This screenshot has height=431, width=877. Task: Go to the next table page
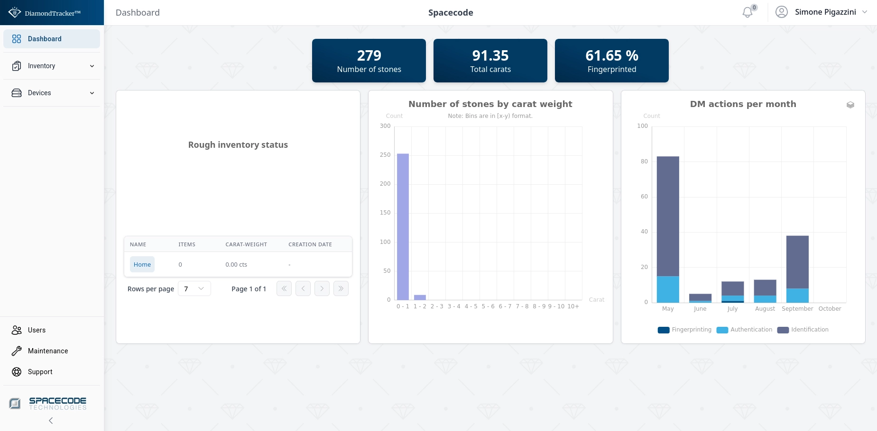coord(322,288)
